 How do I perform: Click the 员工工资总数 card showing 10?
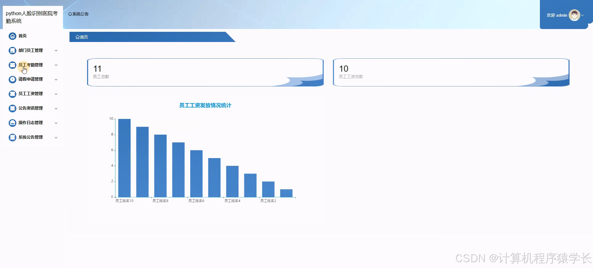(451, 72)
